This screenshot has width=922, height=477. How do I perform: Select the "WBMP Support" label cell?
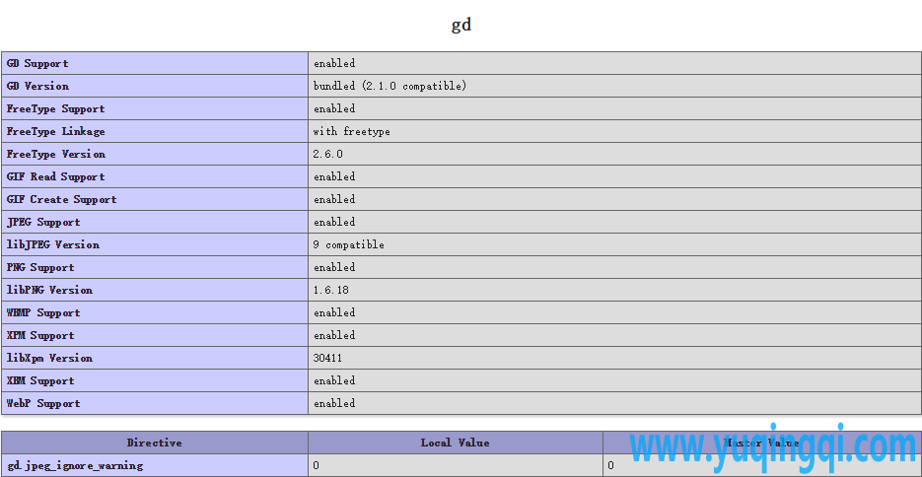(155, 312)
